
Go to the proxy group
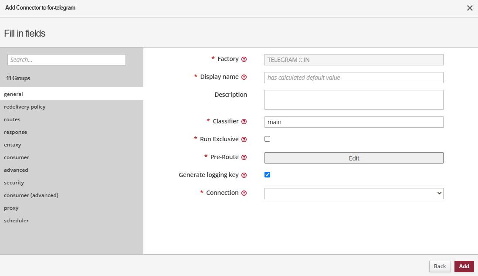[x=11, y=208]
